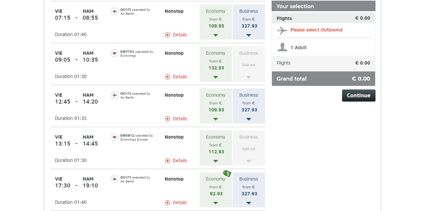Screen dimensions: 422x211
Task: Select Economy 92.93 fare for 17:30 flight
Action: [x=216, y=190]
